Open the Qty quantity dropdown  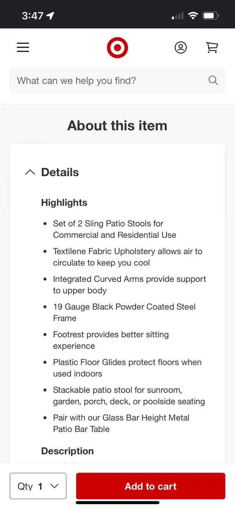(38, 486)
